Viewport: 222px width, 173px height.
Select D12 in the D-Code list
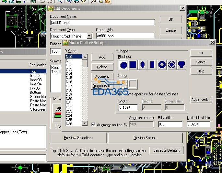[74, 65]
